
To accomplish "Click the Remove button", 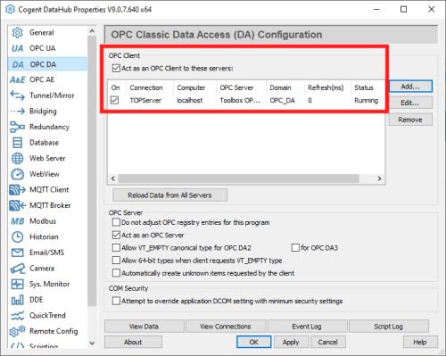I will pyautogui.click(x=410, y=120).
